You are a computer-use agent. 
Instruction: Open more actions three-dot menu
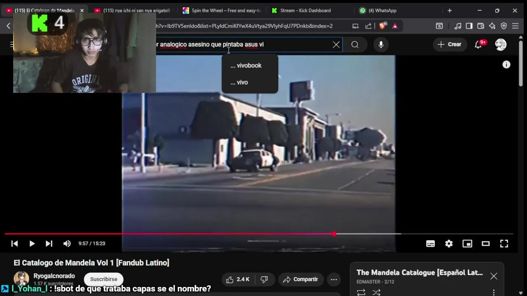tap(334, 280)
